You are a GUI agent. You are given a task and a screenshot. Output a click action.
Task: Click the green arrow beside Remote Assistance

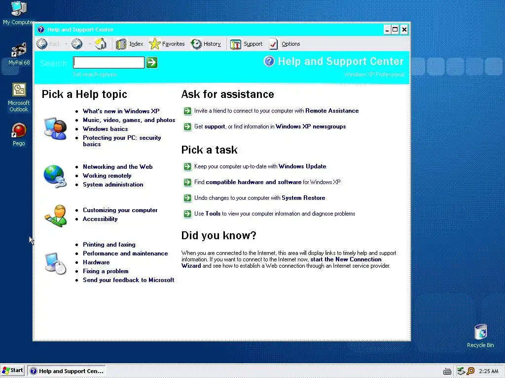click(x=187, y=111)
